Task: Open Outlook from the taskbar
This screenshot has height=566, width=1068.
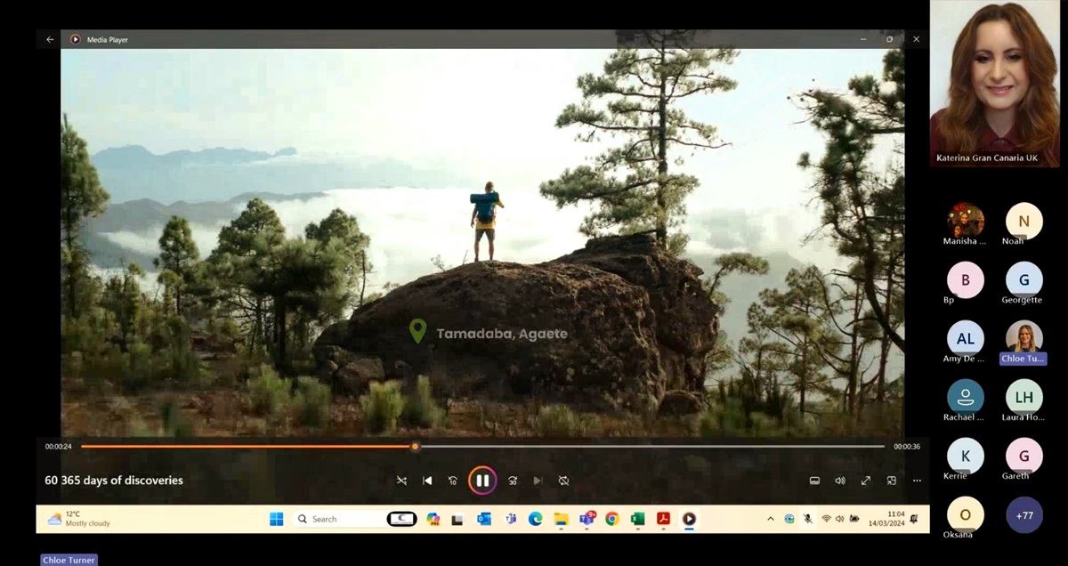Action: pyautogui.click(x=484, y=519)
